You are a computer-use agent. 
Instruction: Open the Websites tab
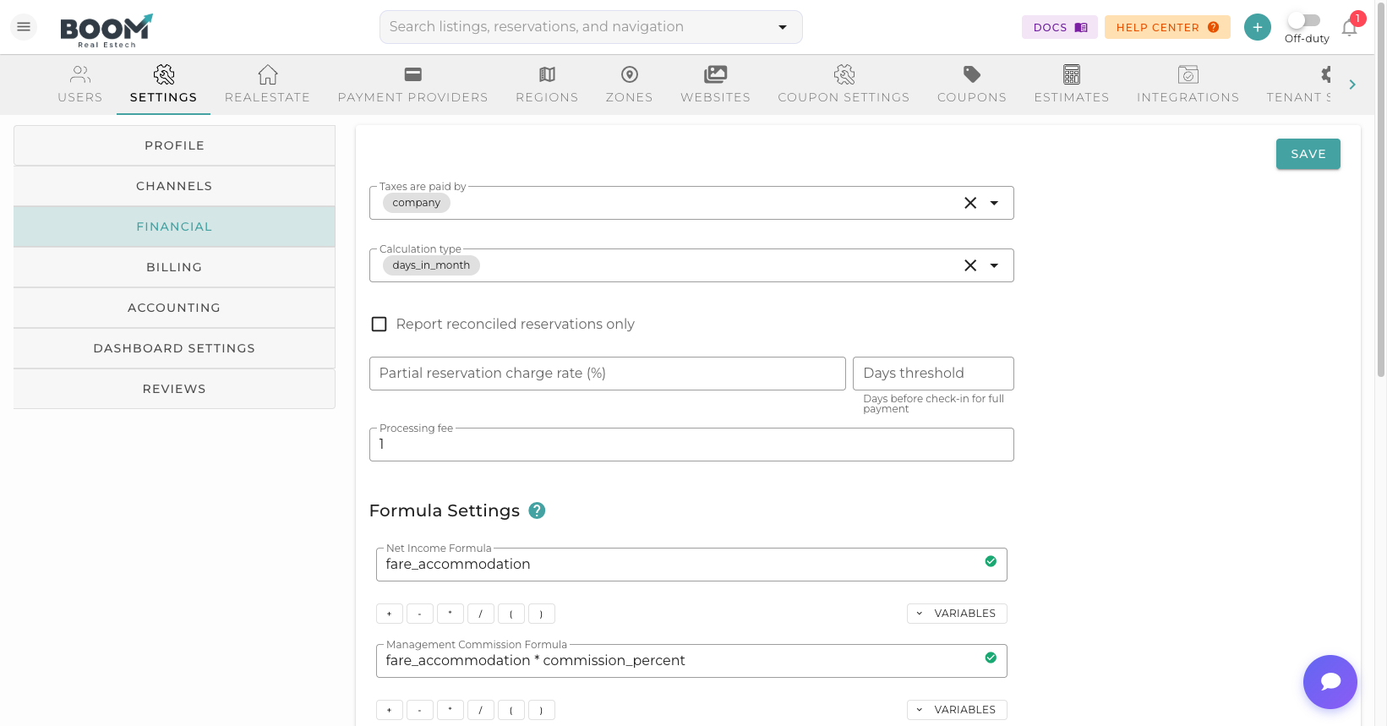[x=716, y=85]
